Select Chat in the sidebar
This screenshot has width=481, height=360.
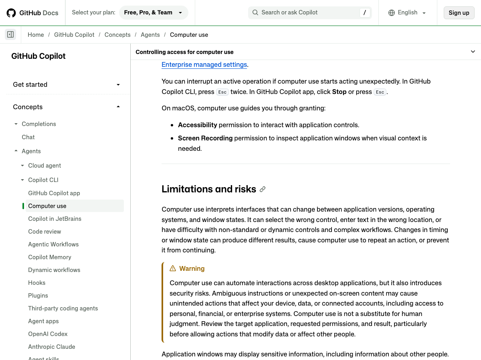(28, 137)
